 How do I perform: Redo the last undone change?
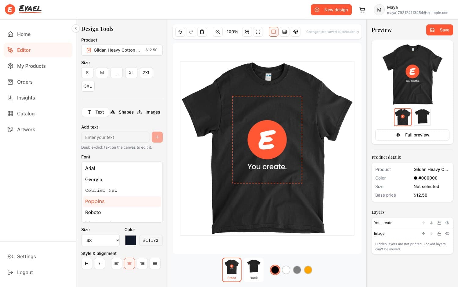tap(191, 32)
